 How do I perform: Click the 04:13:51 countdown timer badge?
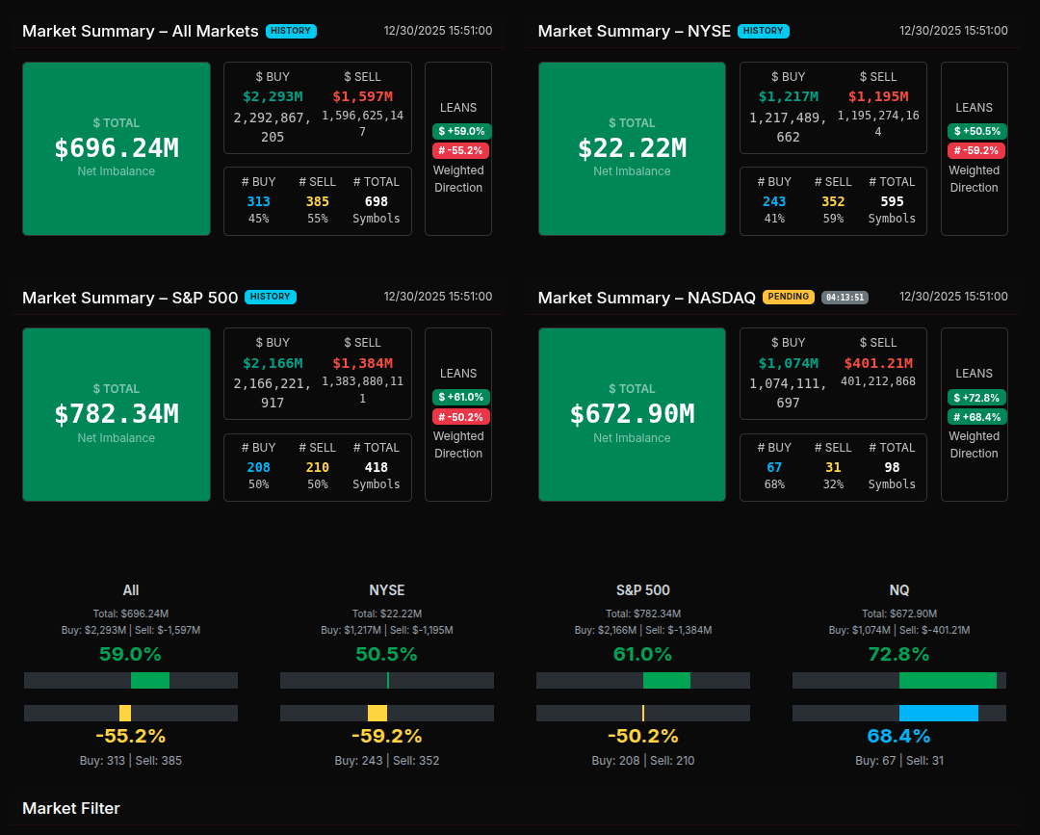845,297
